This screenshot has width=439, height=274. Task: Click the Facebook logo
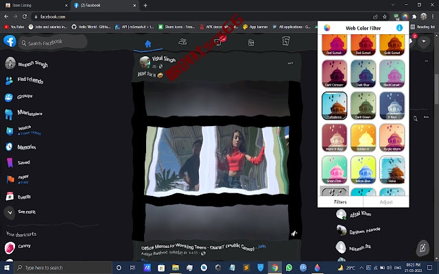click(x=10, y=41)
